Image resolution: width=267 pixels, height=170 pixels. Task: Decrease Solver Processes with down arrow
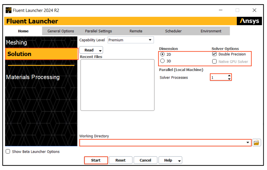[229, 79]
